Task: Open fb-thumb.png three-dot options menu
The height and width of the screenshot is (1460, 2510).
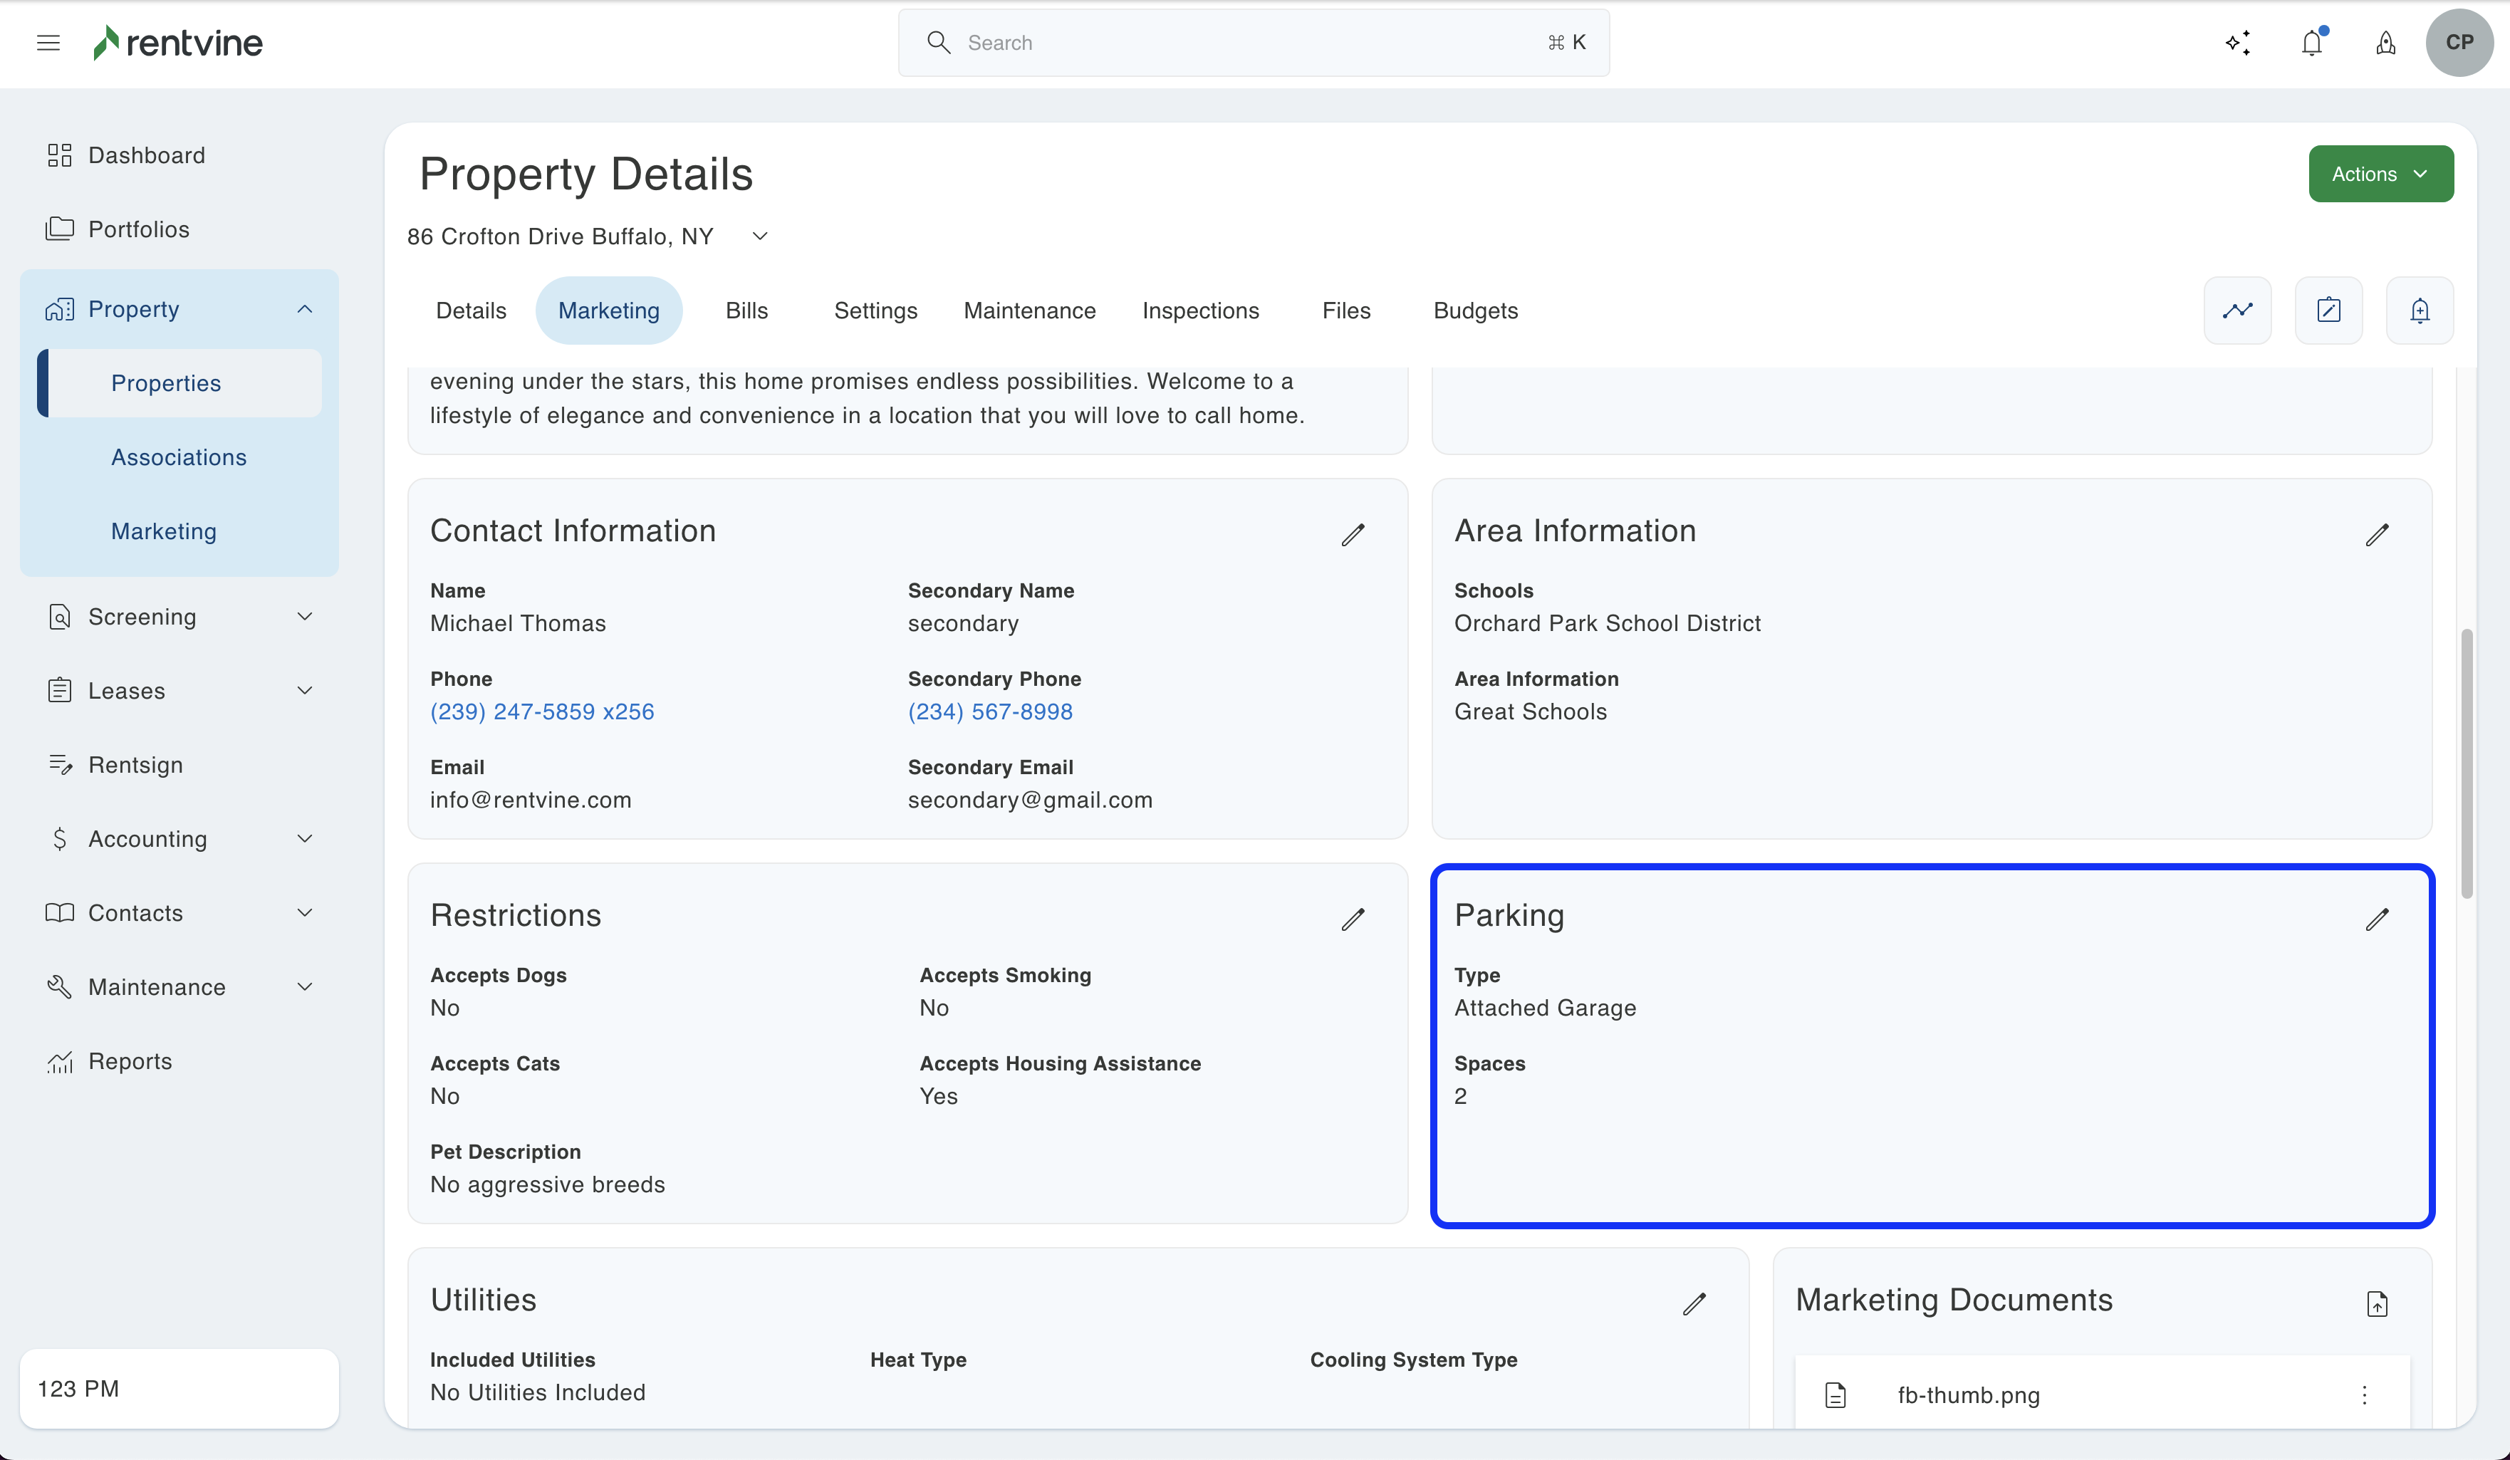Action: pos(2365,1395)
